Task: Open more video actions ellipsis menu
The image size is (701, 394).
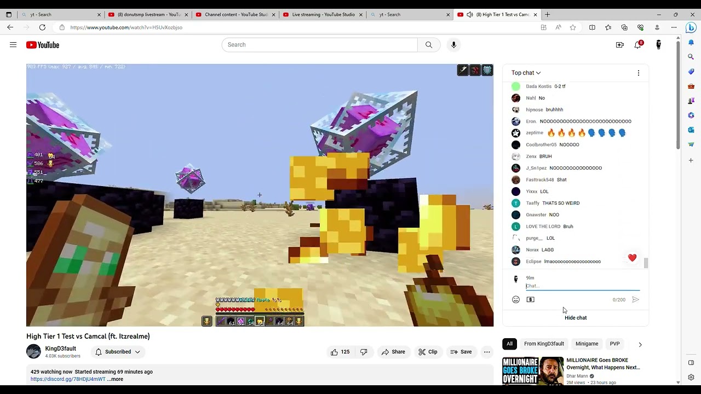Action: (487, 352)
